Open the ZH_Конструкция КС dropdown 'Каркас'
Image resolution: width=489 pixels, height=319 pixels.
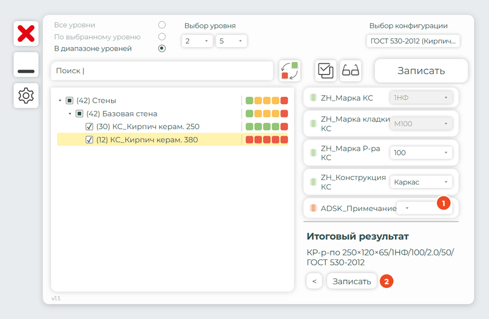(421, 182)
